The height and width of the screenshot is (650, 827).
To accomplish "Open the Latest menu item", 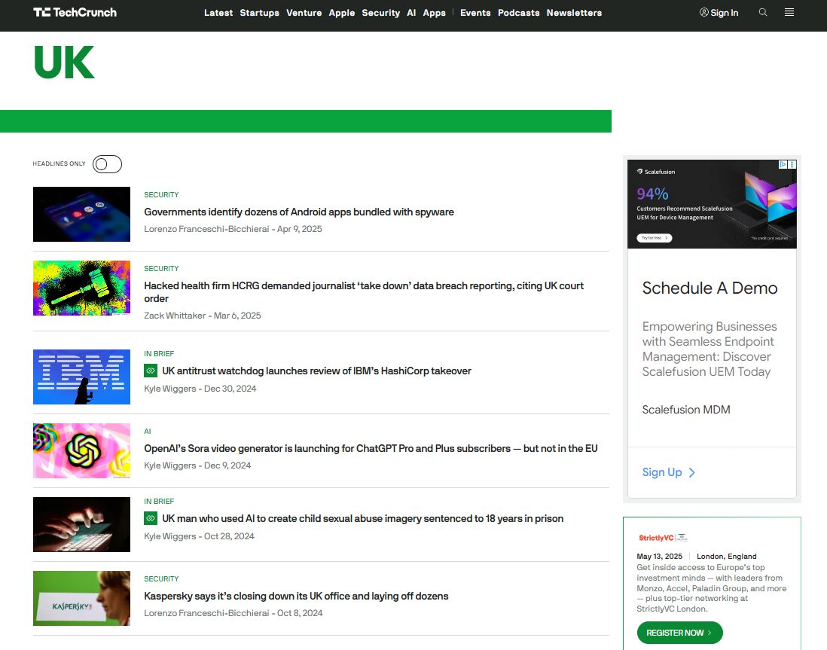I will pos(218,13).
